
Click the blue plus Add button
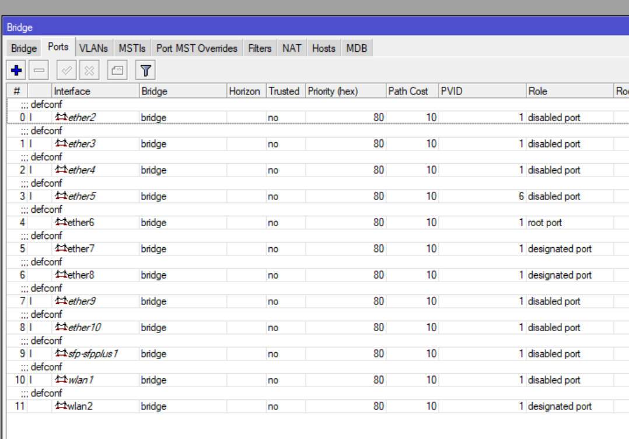[16, 71]
